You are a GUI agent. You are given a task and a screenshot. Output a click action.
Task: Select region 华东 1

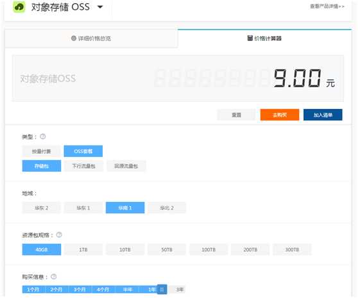tap(83, 208)
